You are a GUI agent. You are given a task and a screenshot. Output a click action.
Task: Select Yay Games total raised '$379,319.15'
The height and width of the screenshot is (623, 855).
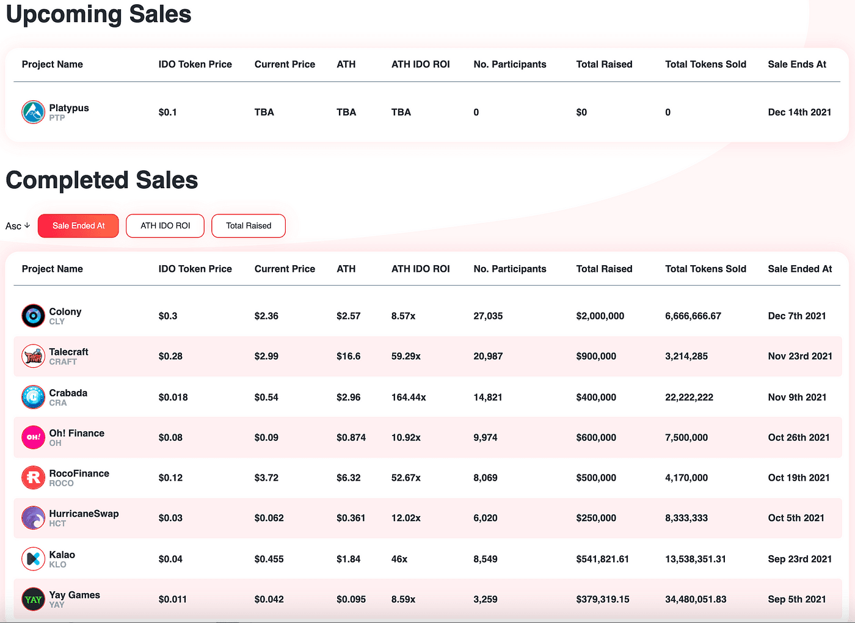[x=603, y=599]
